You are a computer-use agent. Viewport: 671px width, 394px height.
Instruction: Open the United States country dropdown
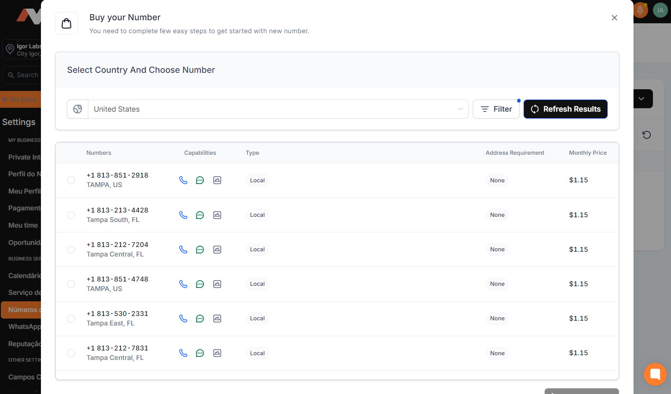tap(278, 109)
